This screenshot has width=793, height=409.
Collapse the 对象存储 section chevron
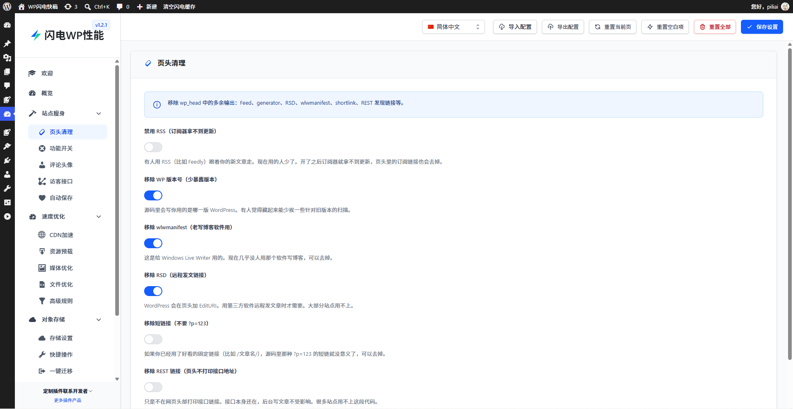point(99,320)
